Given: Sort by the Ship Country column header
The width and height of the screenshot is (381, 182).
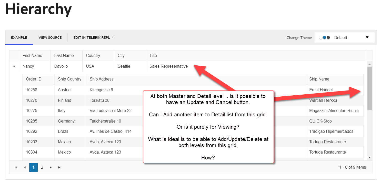Looking at the screenshot, I should [x=69, y=79].
